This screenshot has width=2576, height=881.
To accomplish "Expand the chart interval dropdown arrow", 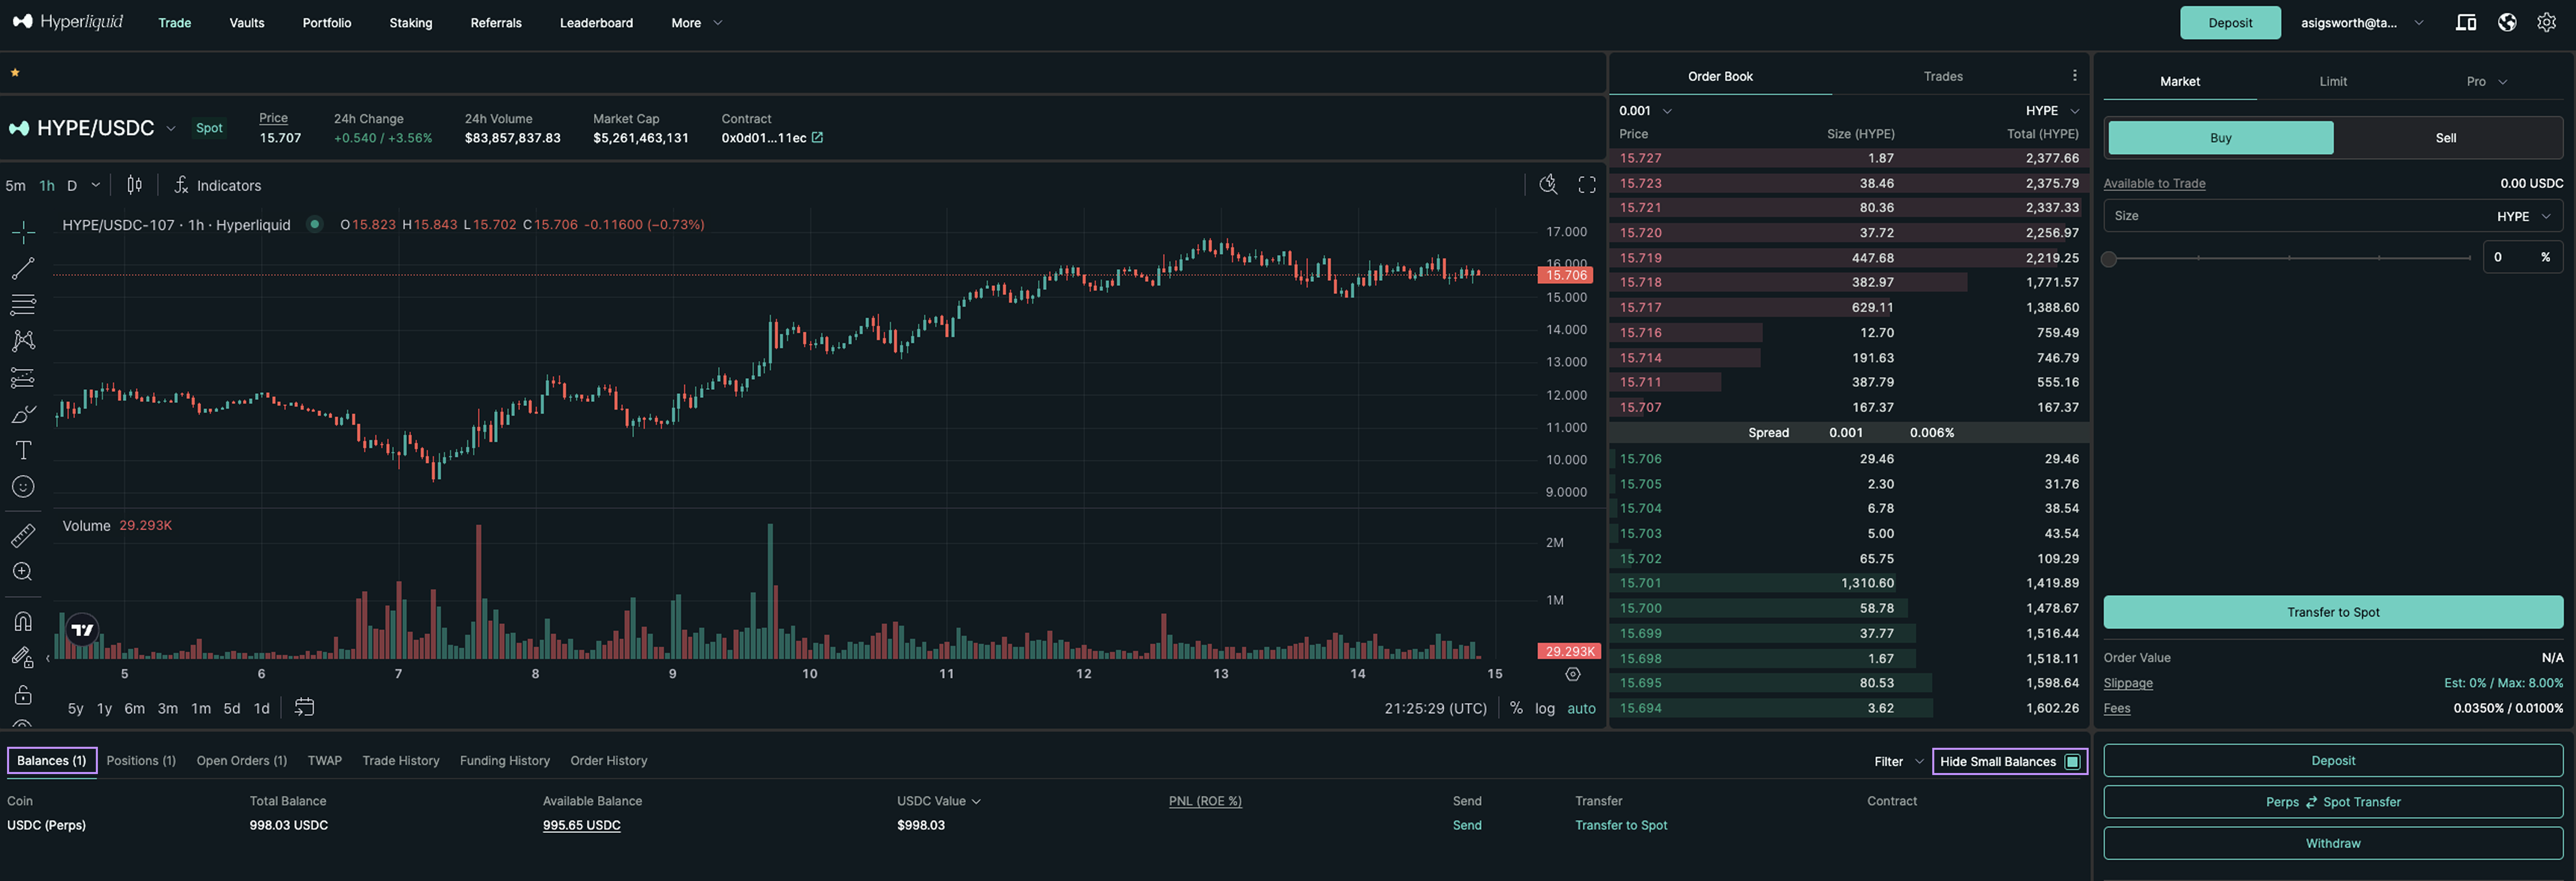I will click(96, 185).
